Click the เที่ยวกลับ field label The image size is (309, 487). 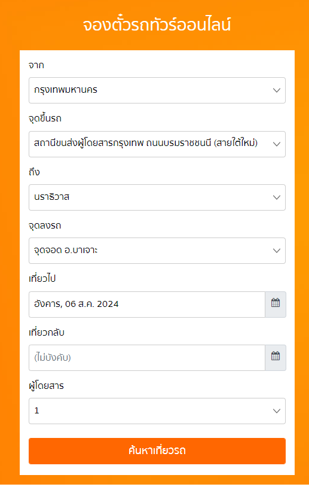coord(47,332)
